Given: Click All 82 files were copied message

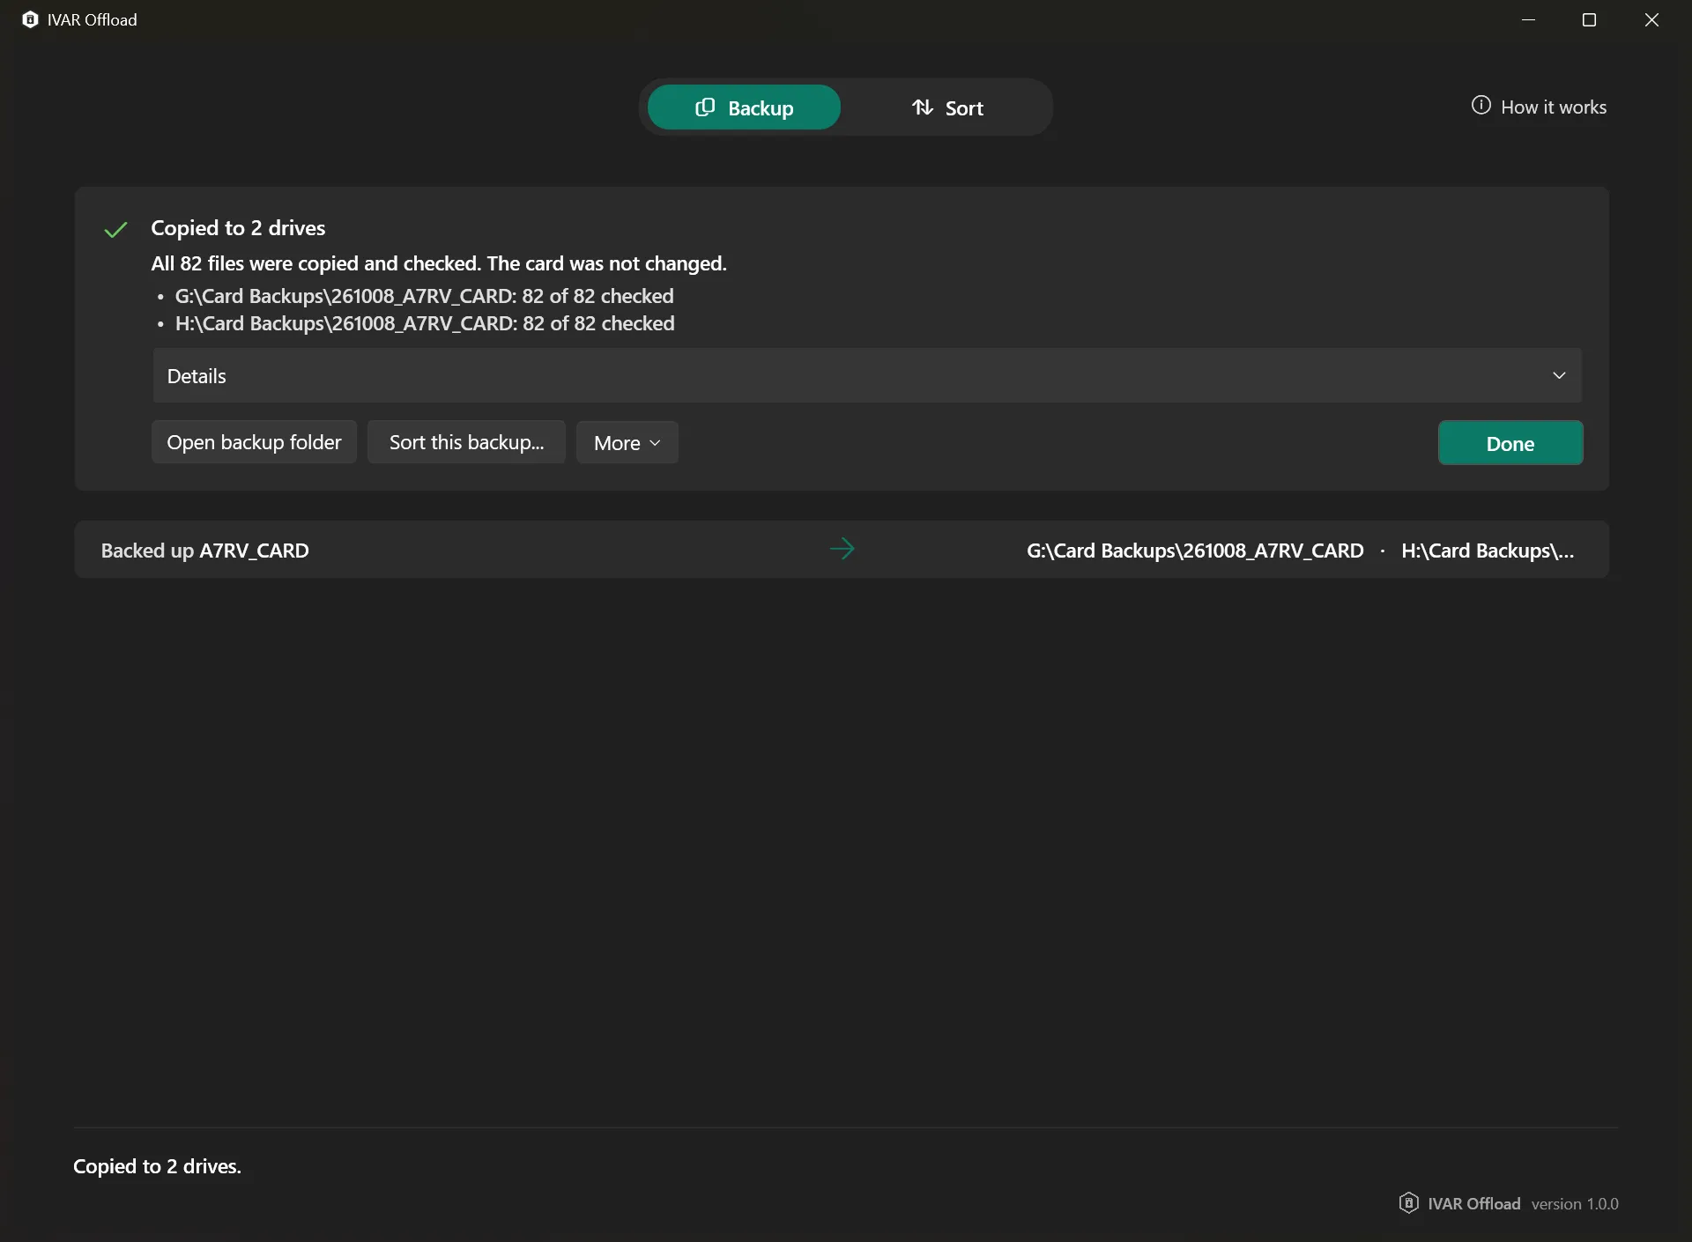Looking at the screenshot, I should point(439,263).
